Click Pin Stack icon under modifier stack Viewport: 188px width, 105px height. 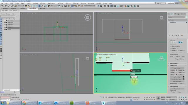(169, 36)
